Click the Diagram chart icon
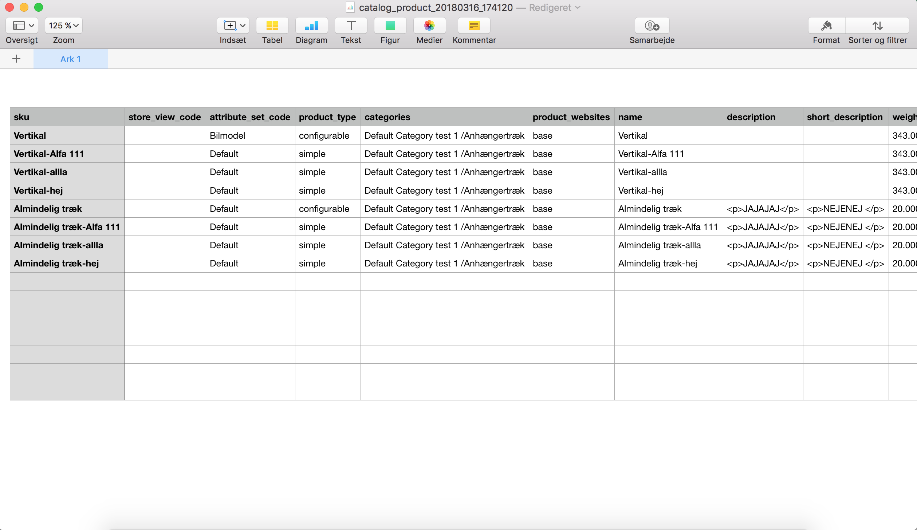Image resolution: width=917 pixels, height=530 pixels. click(311, 25)
